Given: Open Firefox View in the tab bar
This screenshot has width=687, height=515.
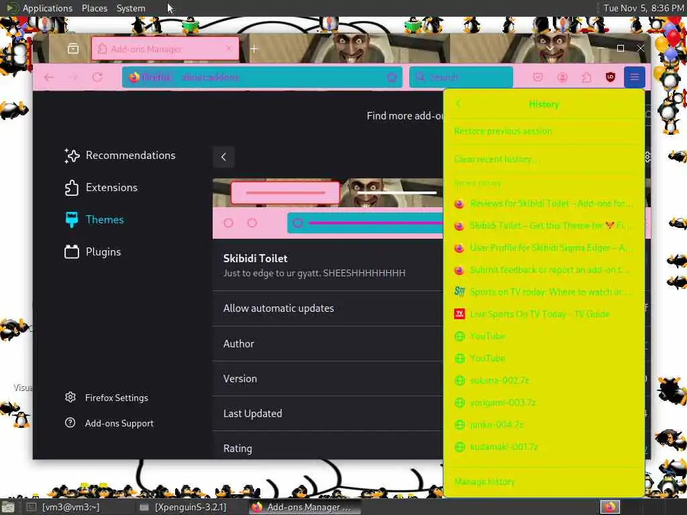Looking at the screenshot, I should pyautogui.click(x=73, y=48).
